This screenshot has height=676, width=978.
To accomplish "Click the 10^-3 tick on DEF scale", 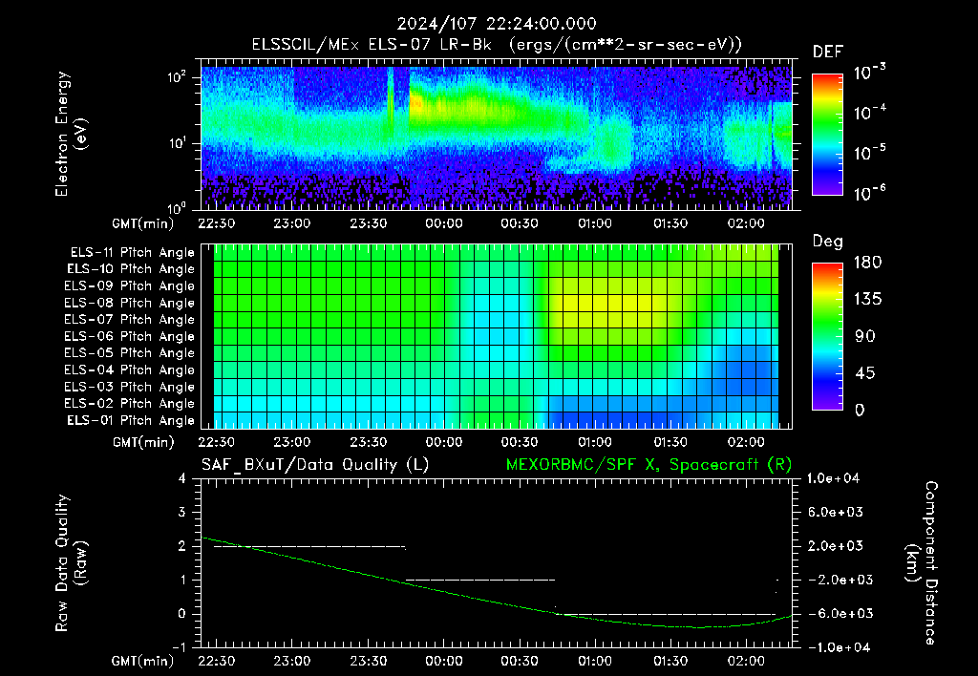I will click(x=869, y=73).
